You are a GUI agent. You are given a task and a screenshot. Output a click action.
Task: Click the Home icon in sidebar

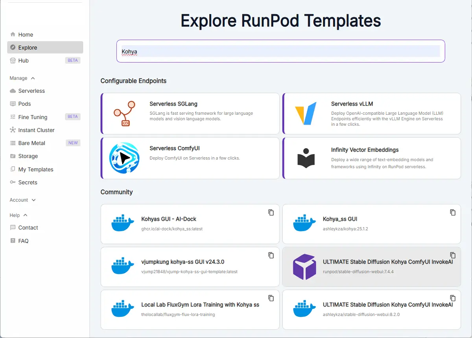point(13,35)
